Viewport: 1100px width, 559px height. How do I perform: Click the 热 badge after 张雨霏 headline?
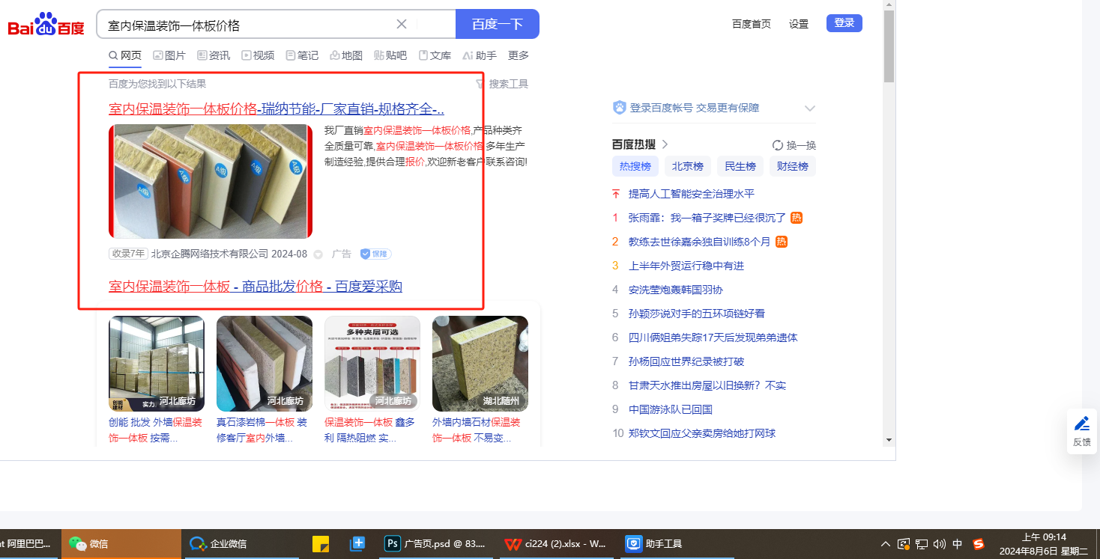pyautogui.click(x=797, y=218)
